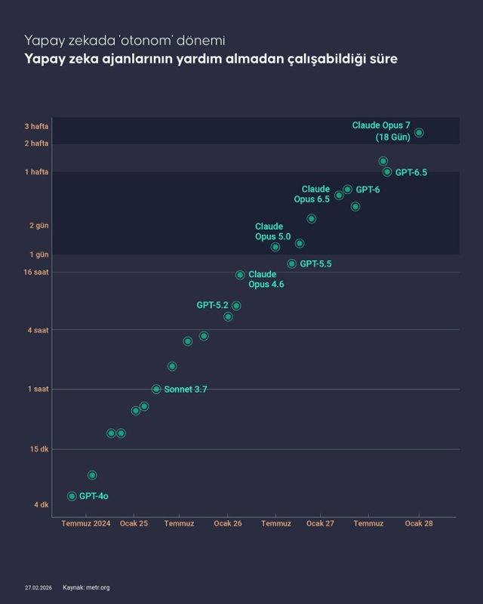
Task: Select the Claude Opus 7 data point
Action: point(419,133)
